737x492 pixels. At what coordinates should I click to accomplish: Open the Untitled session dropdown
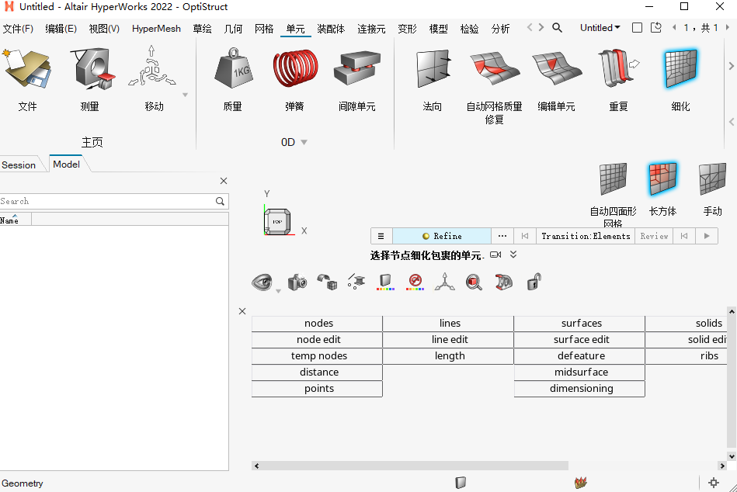[x=600, y=27]
